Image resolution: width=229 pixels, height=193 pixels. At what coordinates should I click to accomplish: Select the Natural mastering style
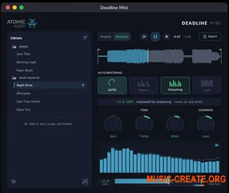click(x=144, y=86)
